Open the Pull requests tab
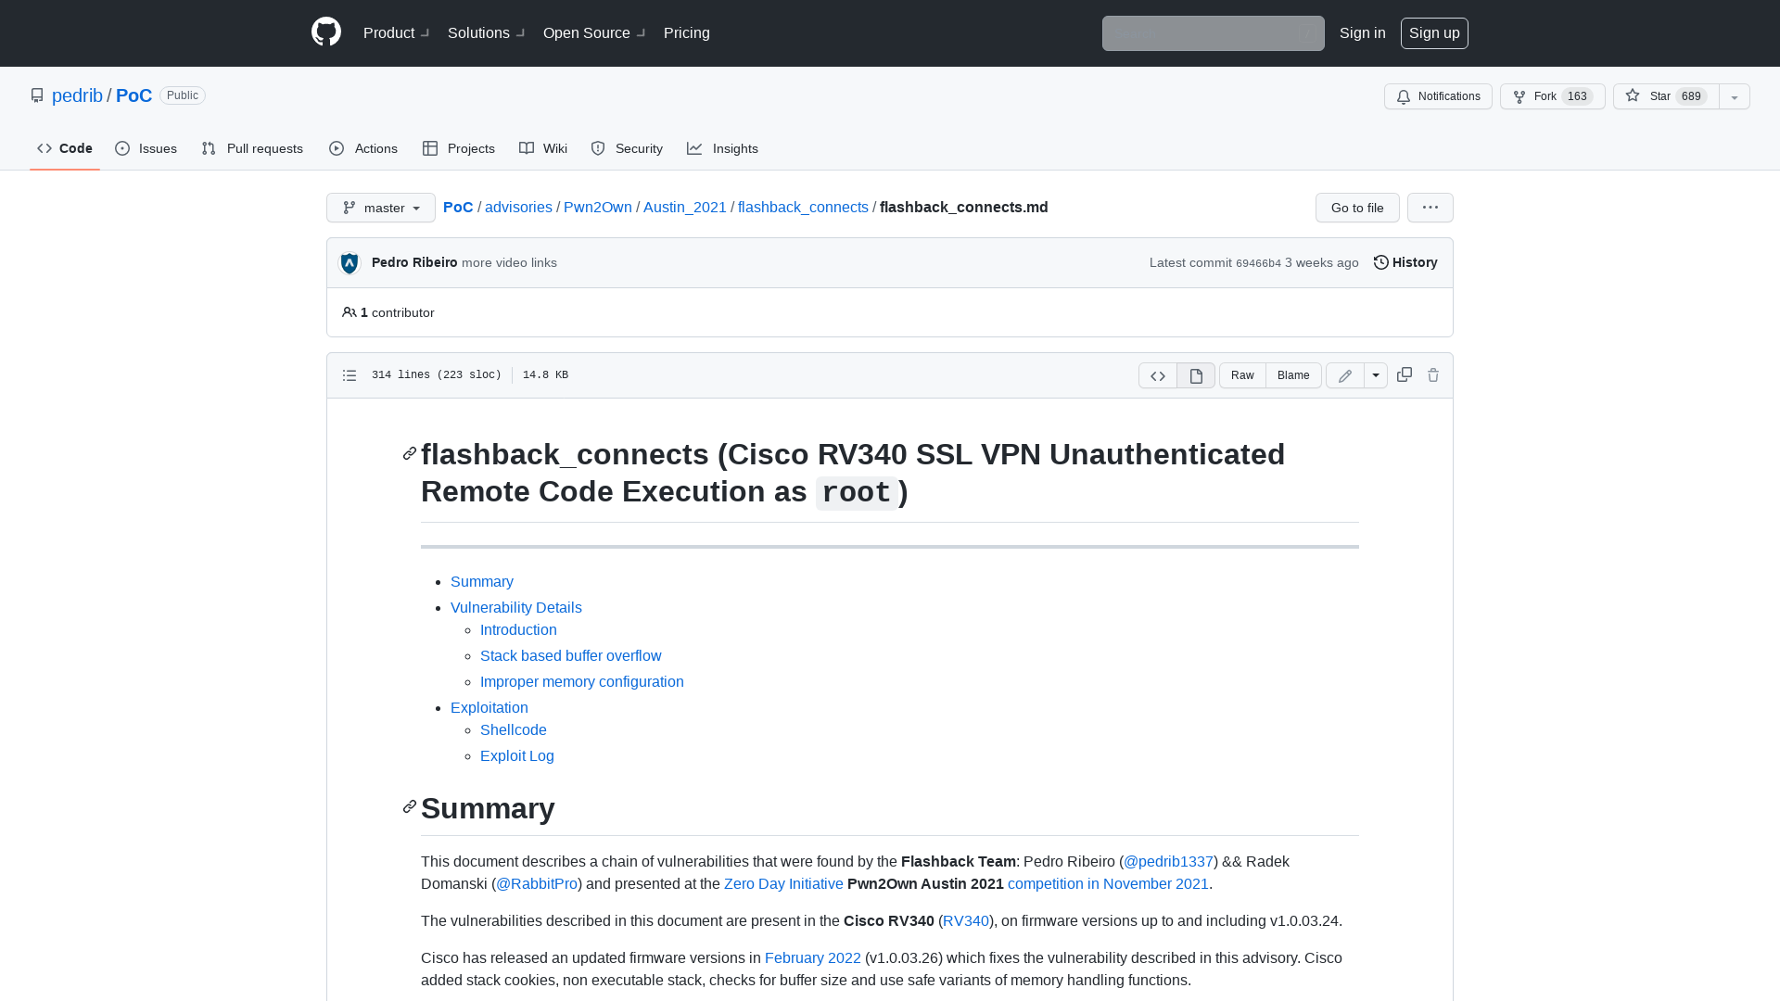The image size is (1780, 1001). click(x=252, y=148)
